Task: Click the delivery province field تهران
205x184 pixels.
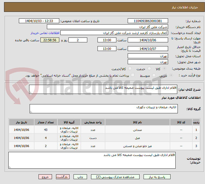Action: [148, 56]
